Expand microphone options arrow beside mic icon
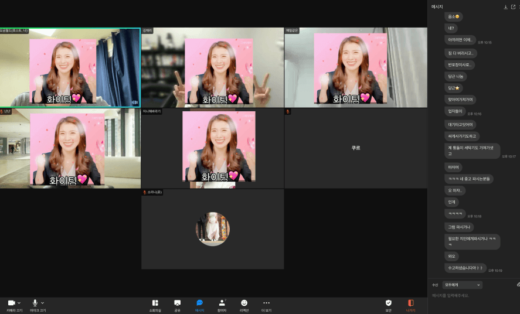Image resolution: width=520 pixels, height=314 pixels. (x=43, y=303)
